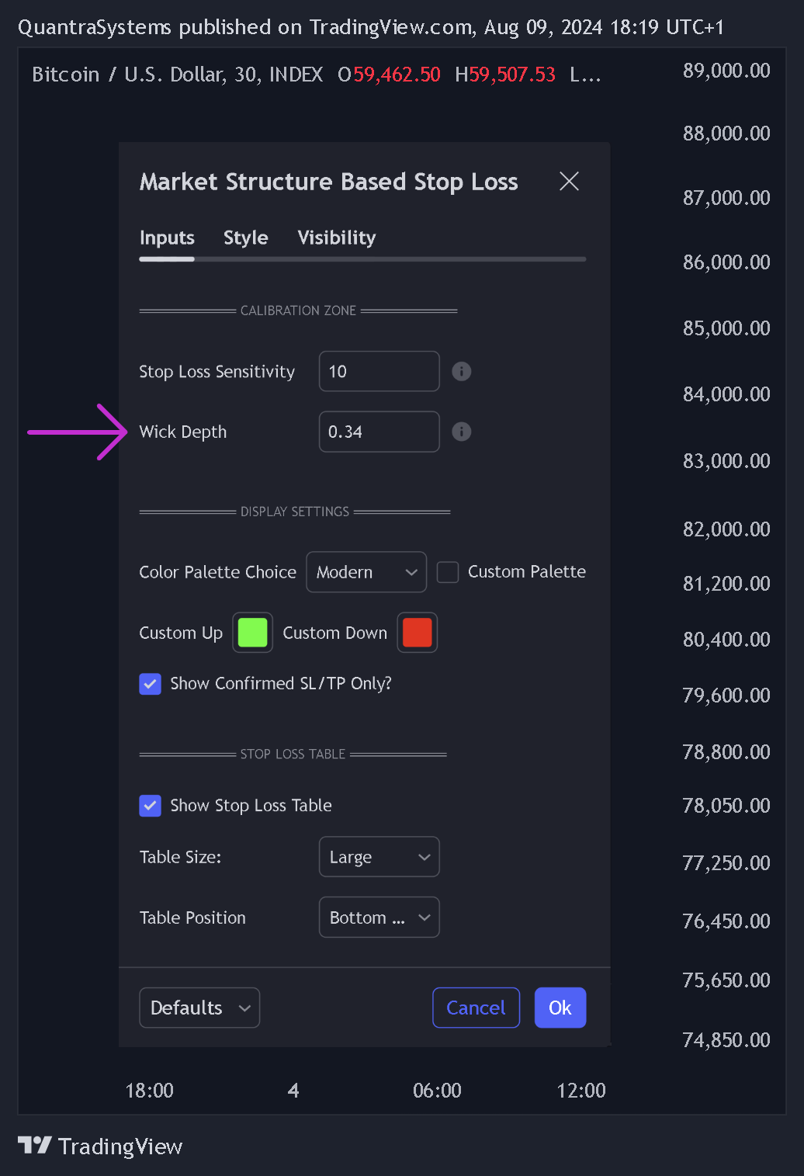Click the Wick Depth info icon
Image resolution: width=804 pixels, height=1176 pixels.
pyautogui.click(x=461, y=432)
